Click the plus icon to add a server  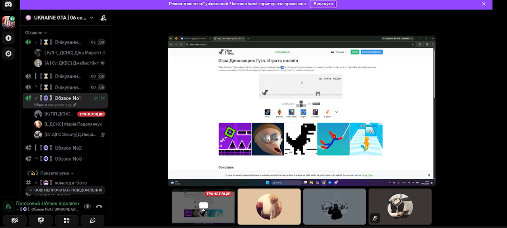click(x=8, y=38)
